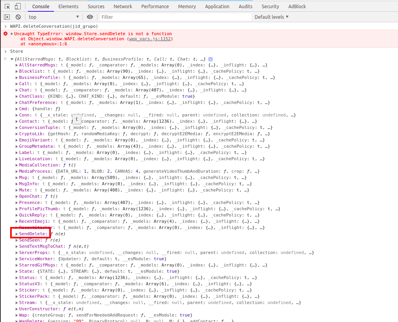Expand the CryptoLib property
Screen dimensions: 398x322
pyautogui.click(x=17, y=134)
